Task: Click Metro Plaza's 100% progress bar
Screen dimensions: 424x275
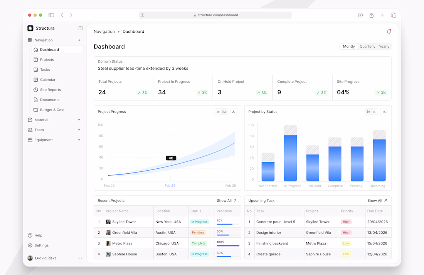Action: pyautogui.click(x=228, y=246)
